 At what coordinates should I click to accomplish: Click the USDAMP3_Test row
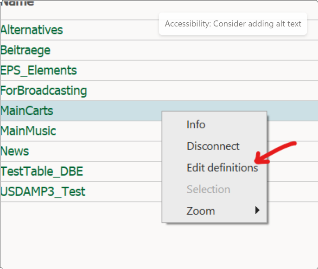(43, 191)
